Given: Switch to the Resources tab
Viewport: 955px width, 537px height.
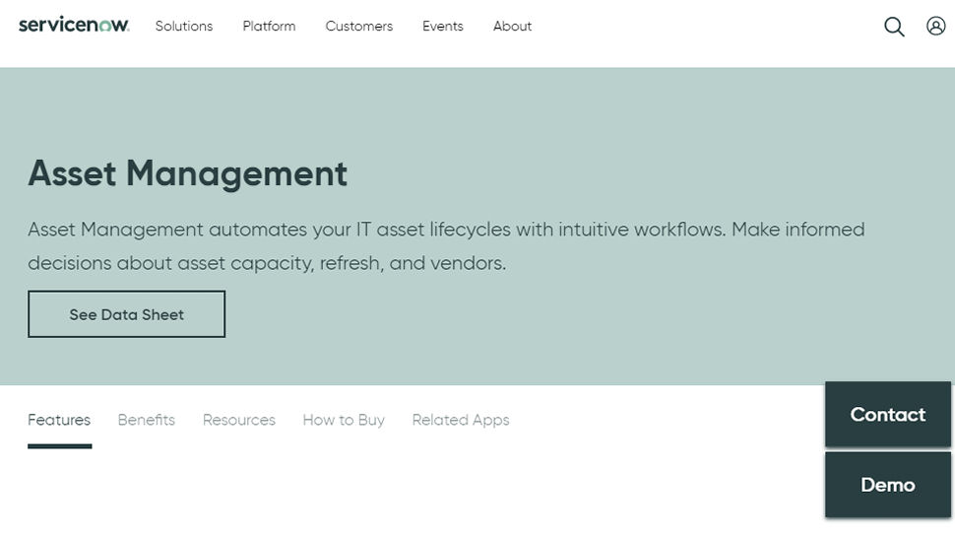Looking at the screenshot, I should coord(238,420).
